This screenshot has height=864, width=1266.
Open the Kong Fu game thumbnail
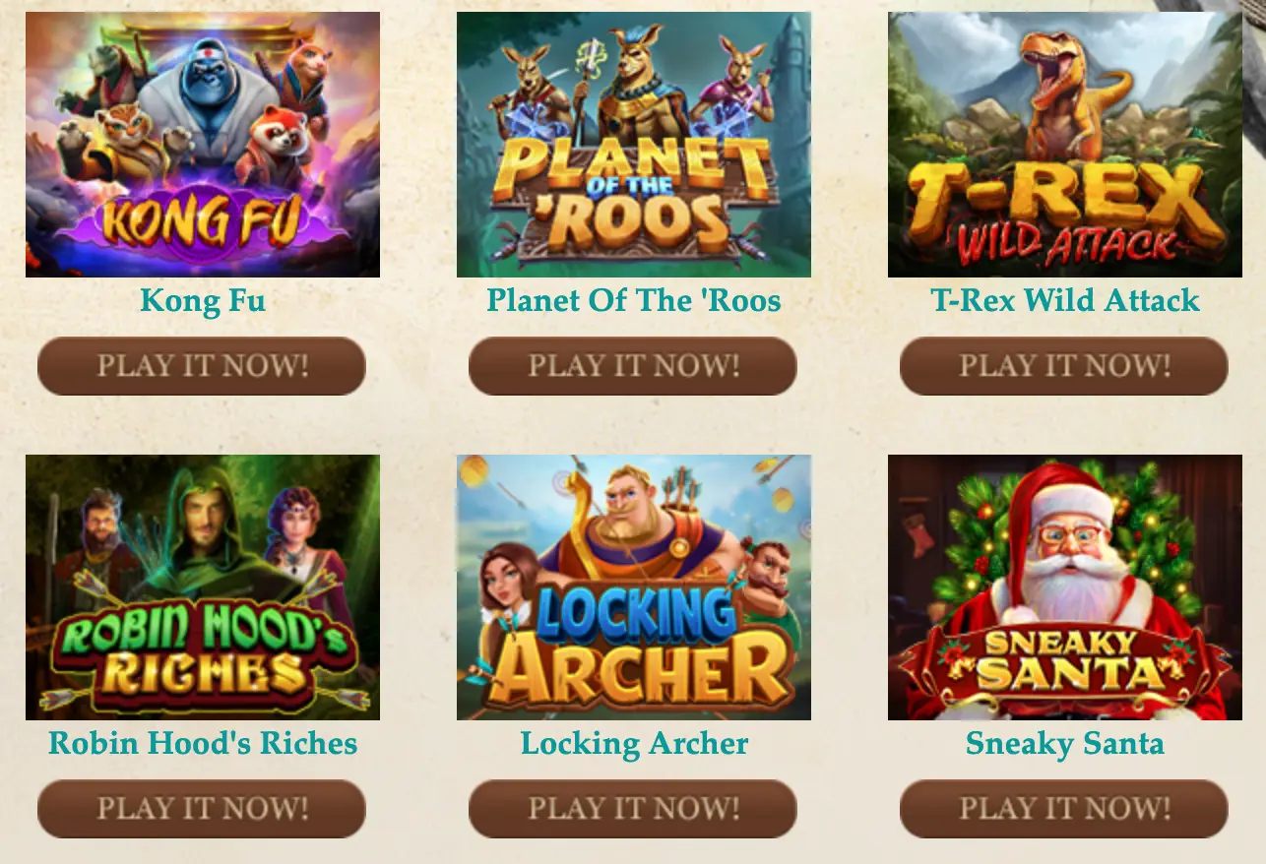(203, 145)
